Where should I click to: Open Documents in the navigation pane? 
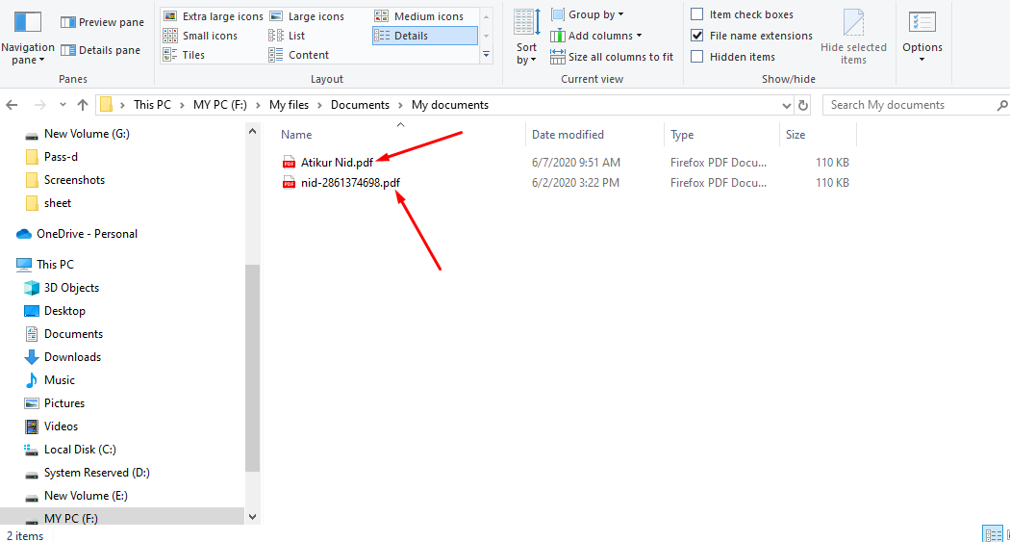click(73, 334)
